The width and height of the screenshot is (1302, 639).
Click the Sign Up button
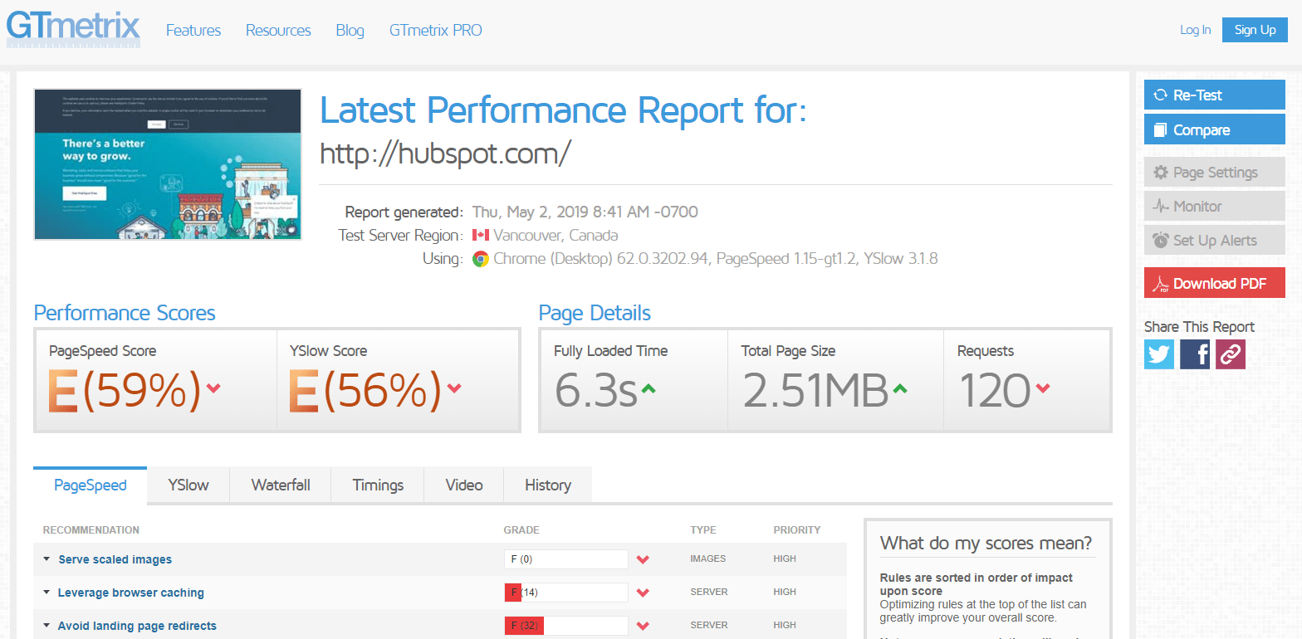(1255, 30)
